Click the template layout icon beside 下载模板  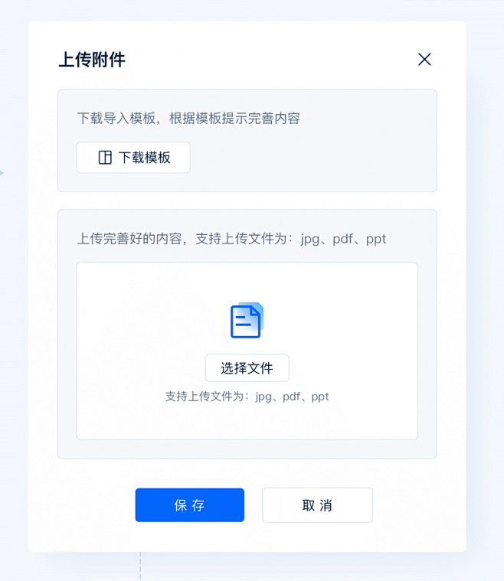click(x=105, y=158)
